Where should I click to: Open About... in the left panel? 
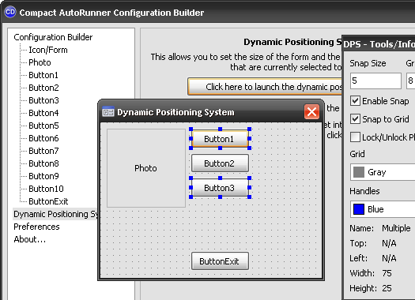(x=30, y=239)
